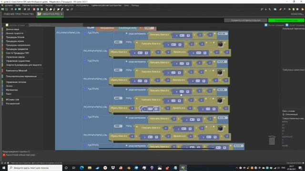Click the red error icon beside 'Found if block'

[x=4, y=155]
